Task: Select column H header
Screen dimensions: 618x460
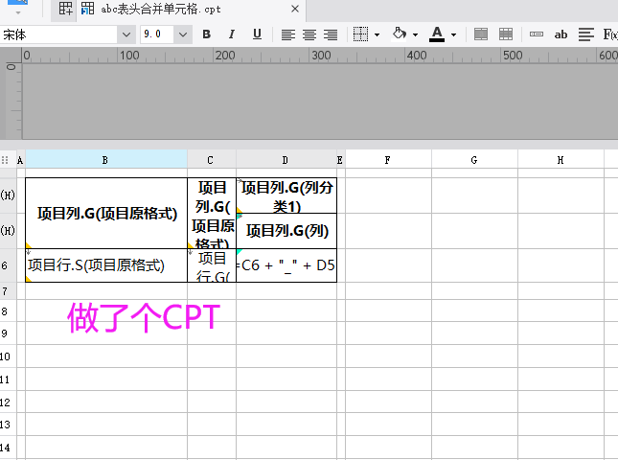Action: [561, 160]
